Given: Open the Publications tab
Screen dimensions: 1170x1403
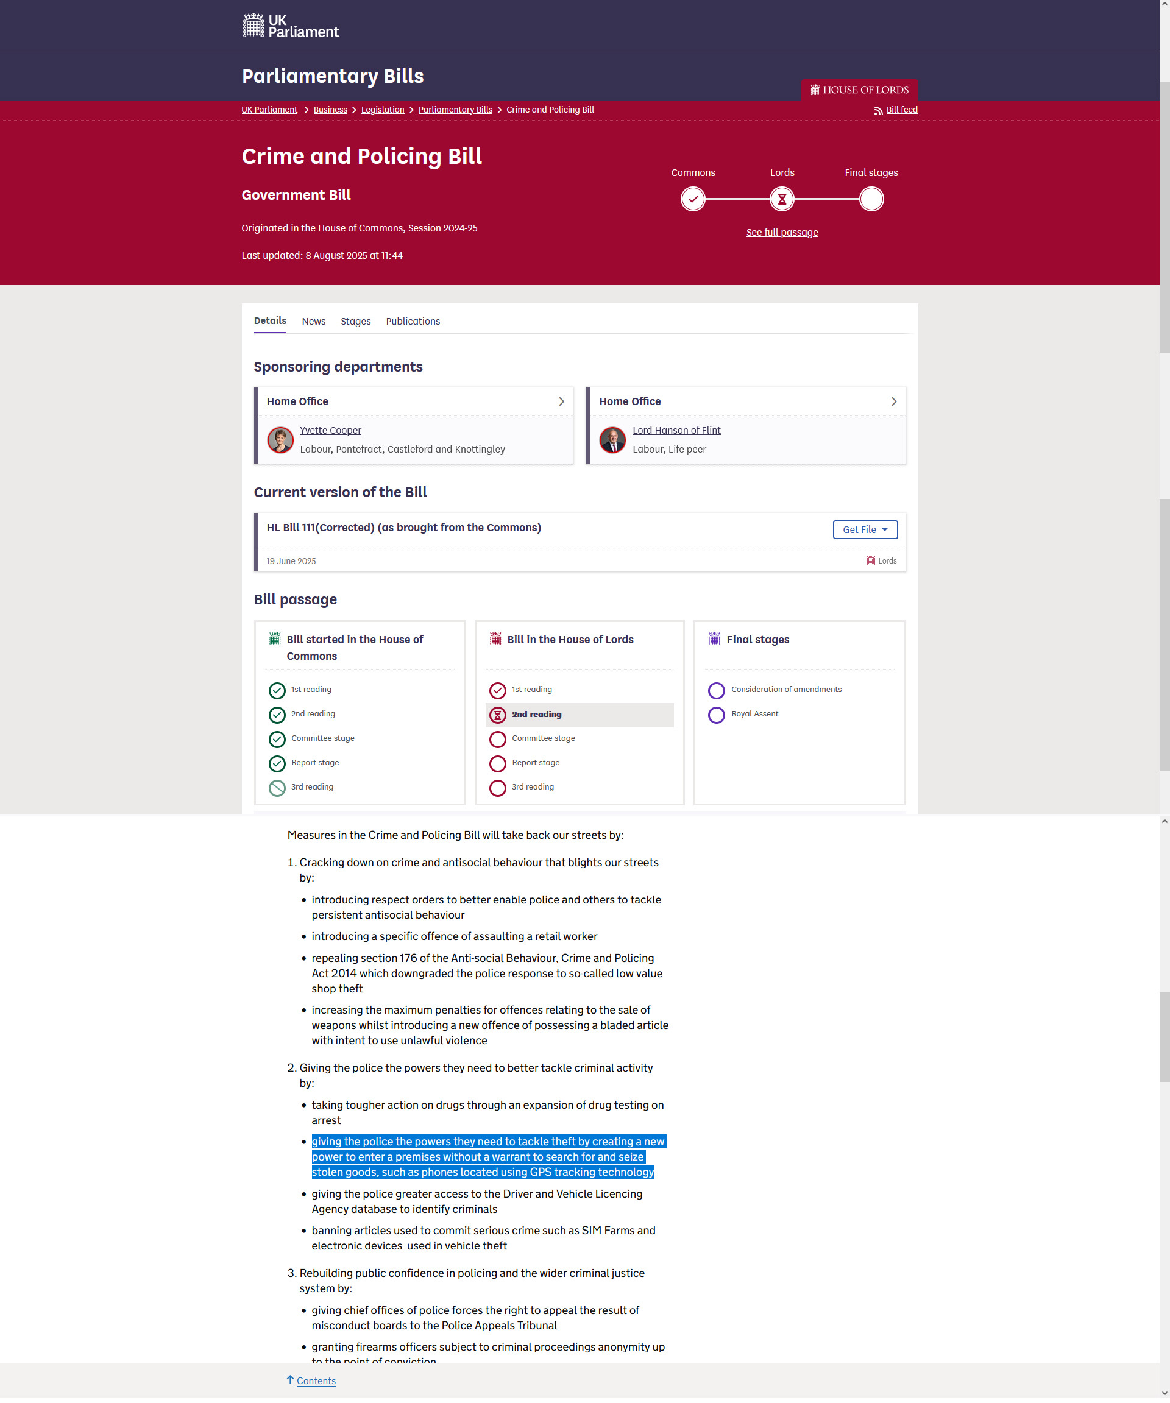Looking at the screenshot, I should point(413,321).
